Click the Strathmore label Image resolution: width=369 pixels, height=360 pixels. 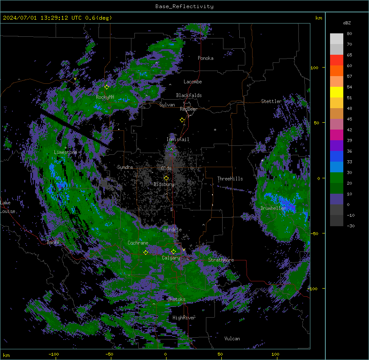click(221, 260)
